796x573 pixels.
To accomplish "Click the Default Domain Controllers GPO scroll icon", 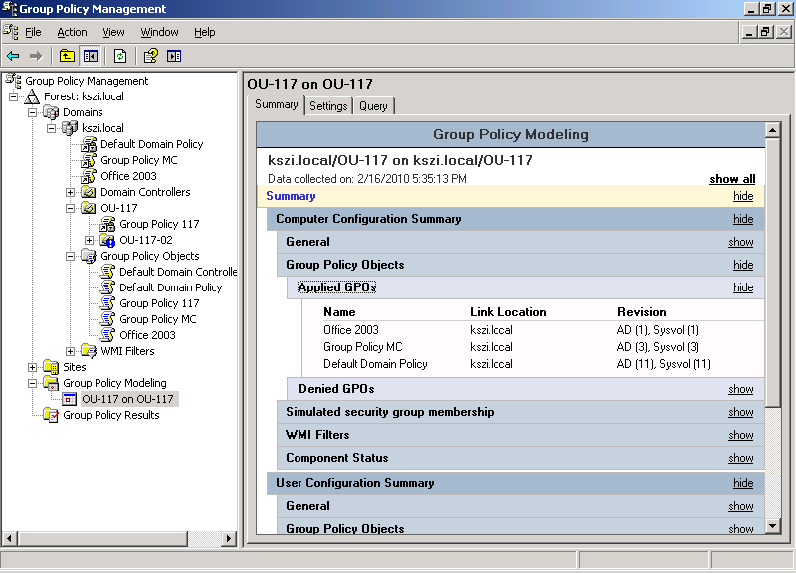I will click(x=107, y=272).
